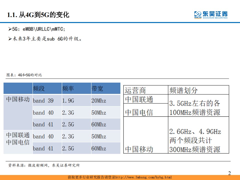This screenshot has width=240, height=180.
Task: Select the first bullet arrow before 5G
Action: pyautogui.click(x=10, y=29)
